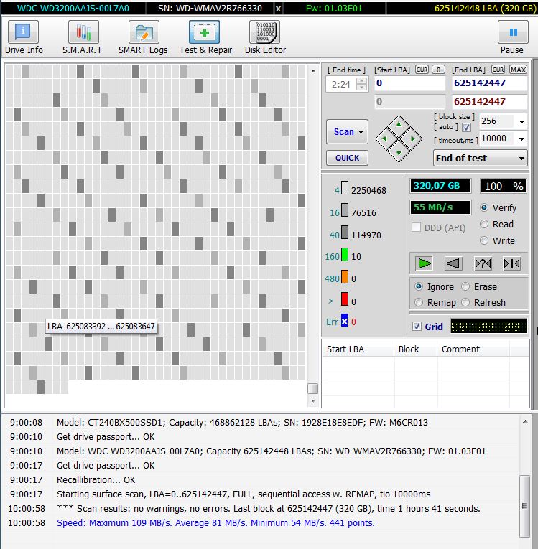Click the QUICK scan button

347,158
